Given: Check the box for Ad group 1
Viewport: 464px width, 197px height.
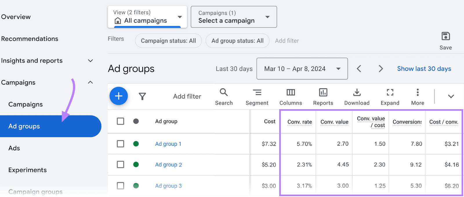Looking at the screenshot, I should pos(120,144).
